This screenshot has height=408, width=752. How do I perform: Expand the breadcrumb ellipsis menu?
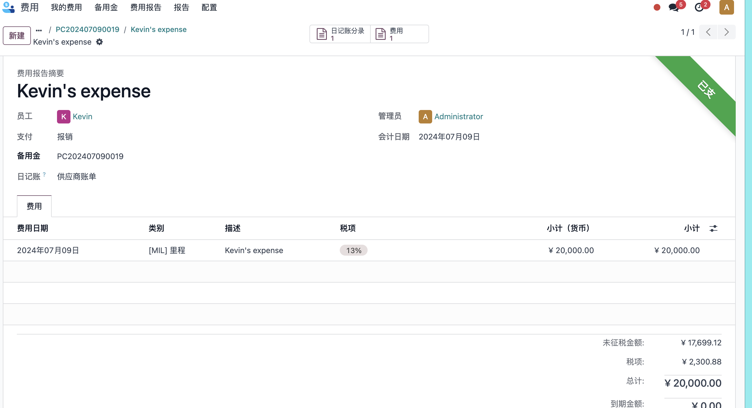39,30
